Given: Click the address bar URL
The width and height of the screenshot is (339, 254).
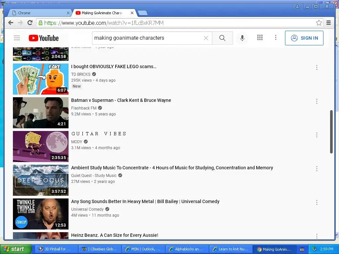Looking at the screenshot, I should [104, 23].
